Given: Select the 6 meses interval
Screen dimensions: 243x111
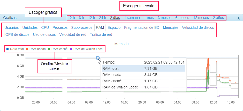Looking at the screenshot, I should [x=182, y=18].
